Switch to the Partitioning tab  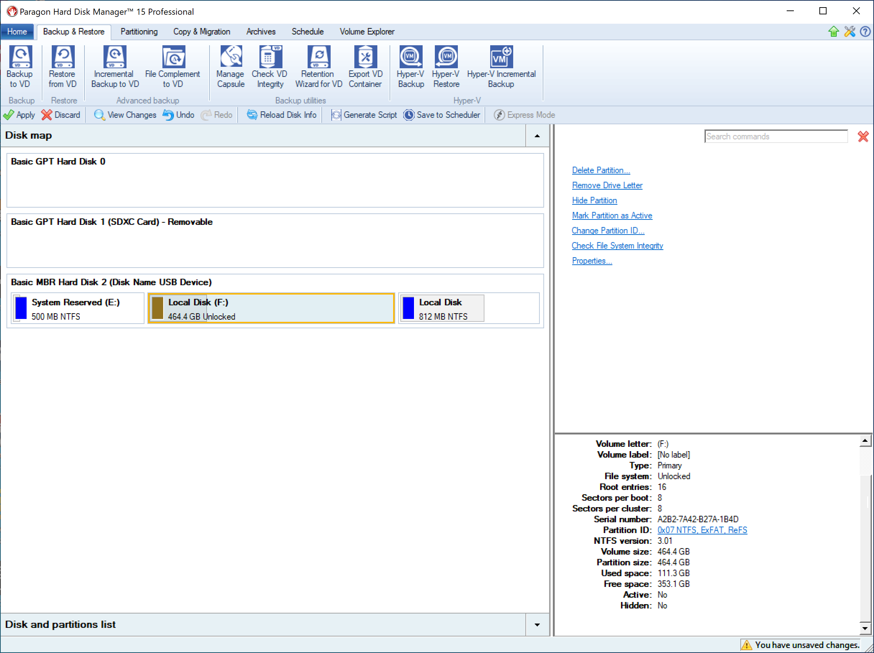coord(139,32)
